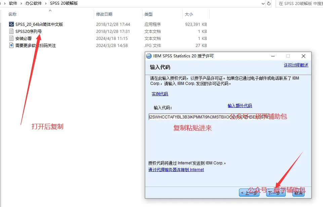
Task: Select the 需要更多软件扫码关注 JPG file icon
Action: click(11, 45)
